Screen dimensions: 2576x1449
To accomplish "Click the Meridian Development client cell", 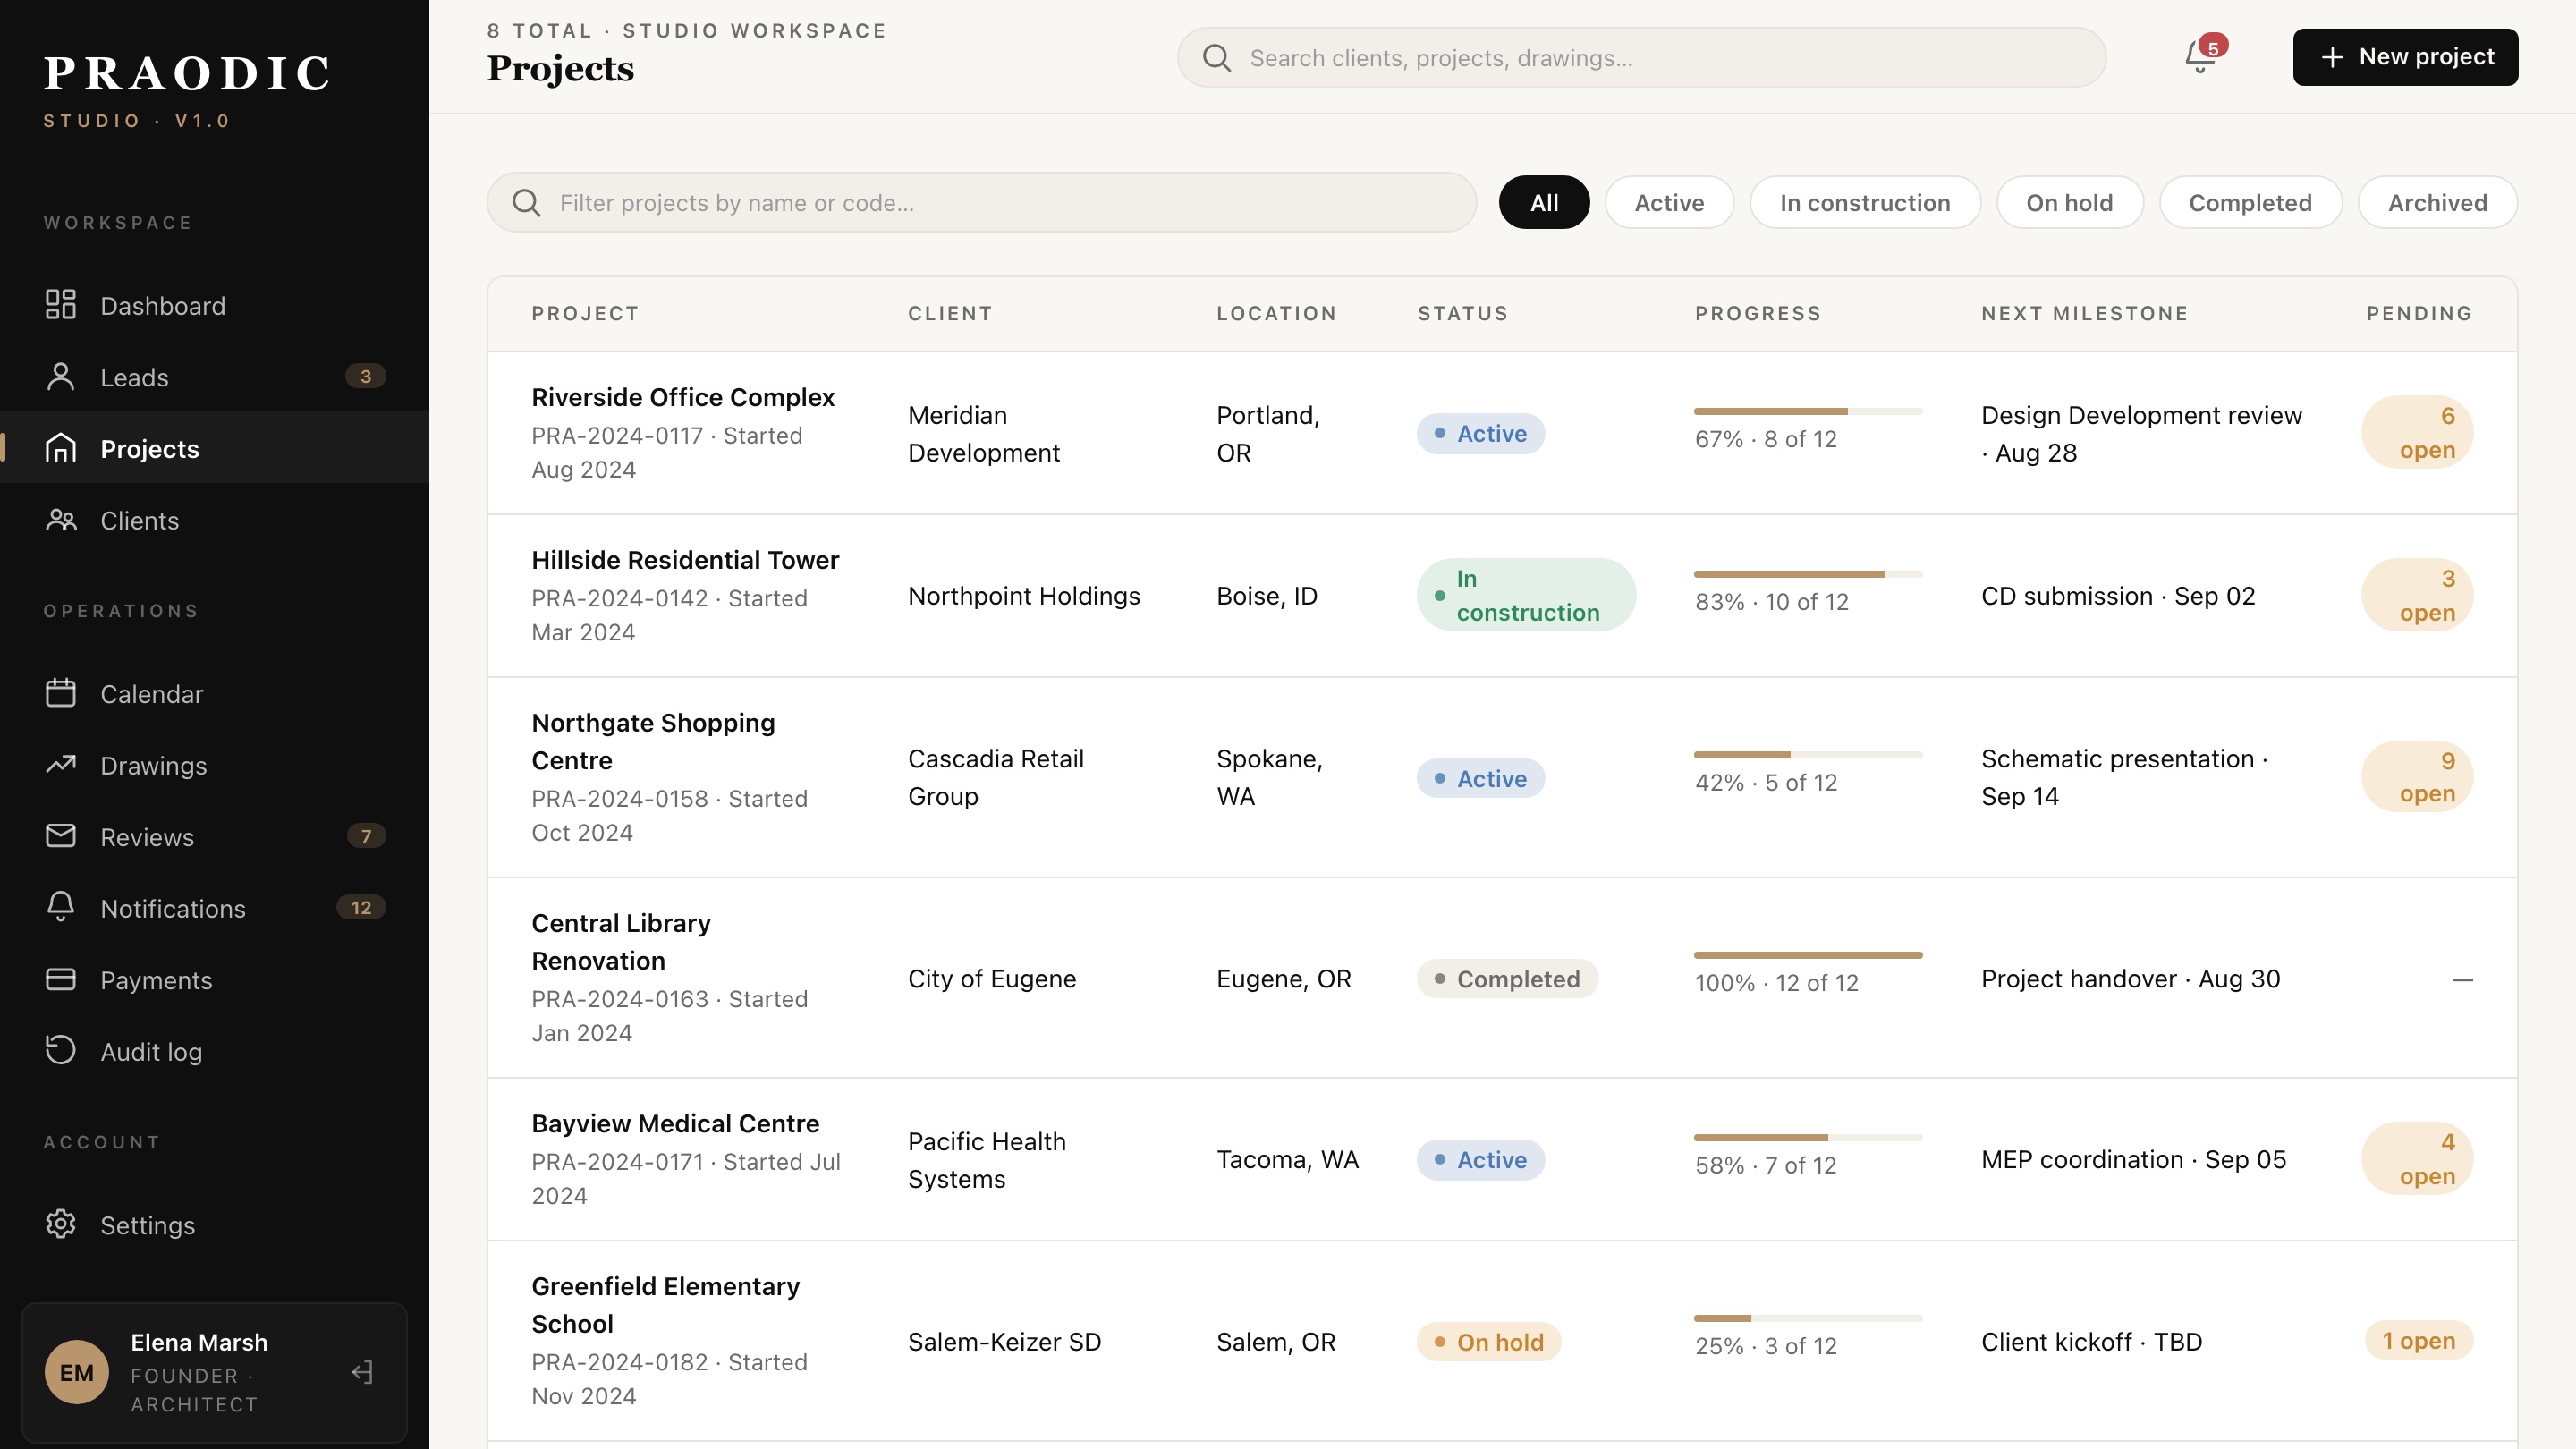I will pos(983,433).
